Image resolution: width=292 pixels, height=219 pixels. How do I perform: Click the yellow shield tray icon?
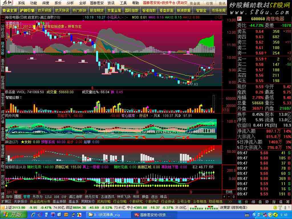coord(270,215)
